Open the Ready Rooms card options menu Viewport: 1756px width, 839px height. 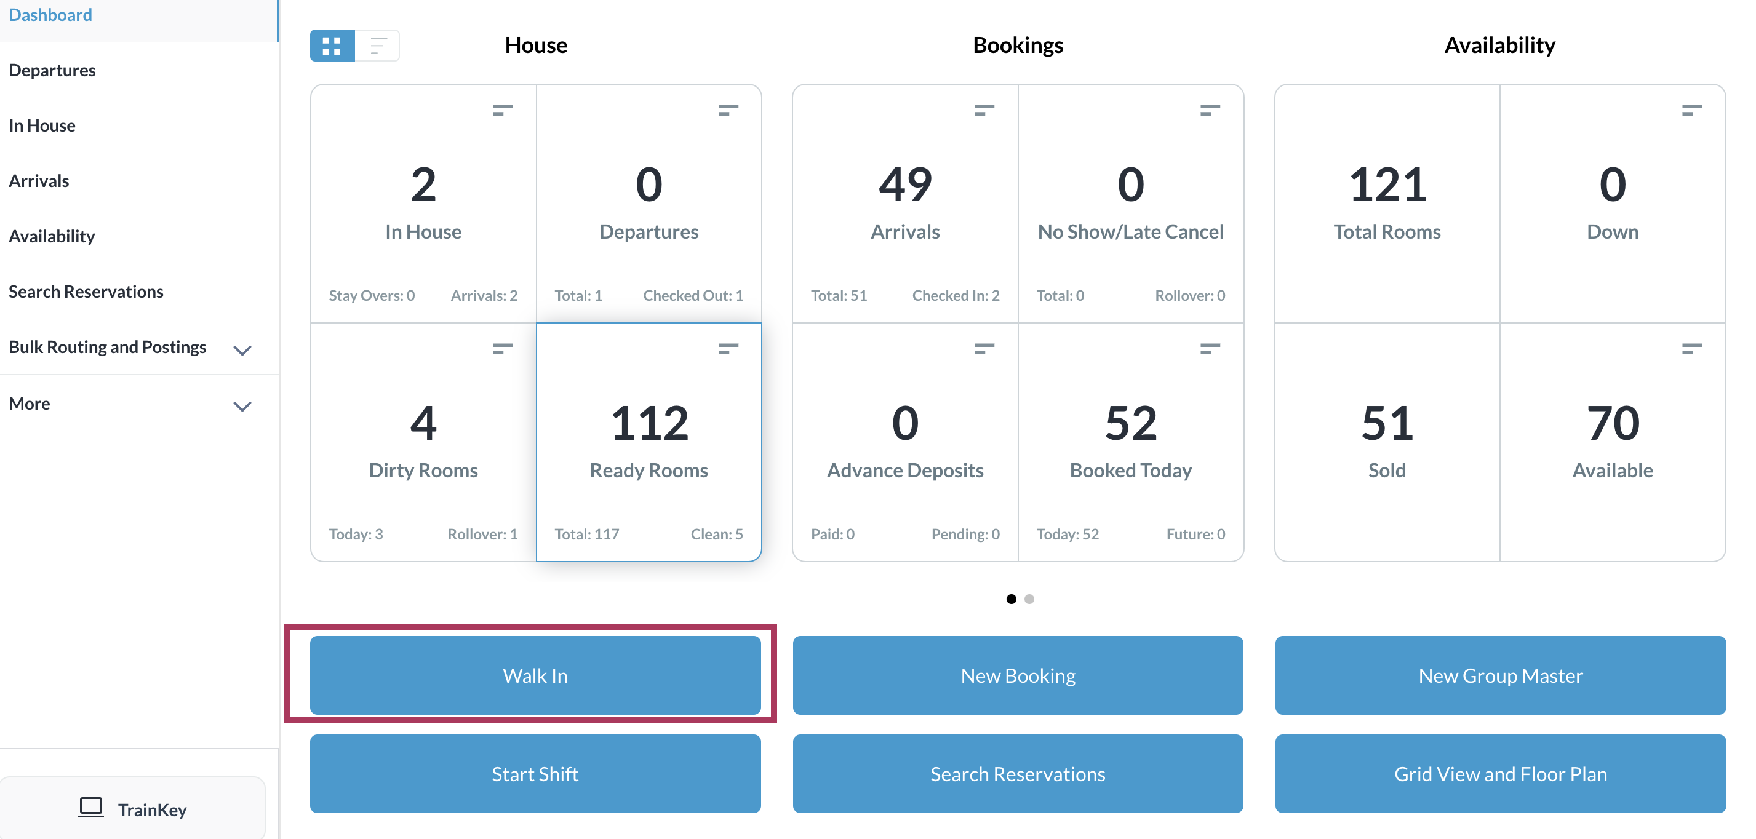[x=728, y=349]
